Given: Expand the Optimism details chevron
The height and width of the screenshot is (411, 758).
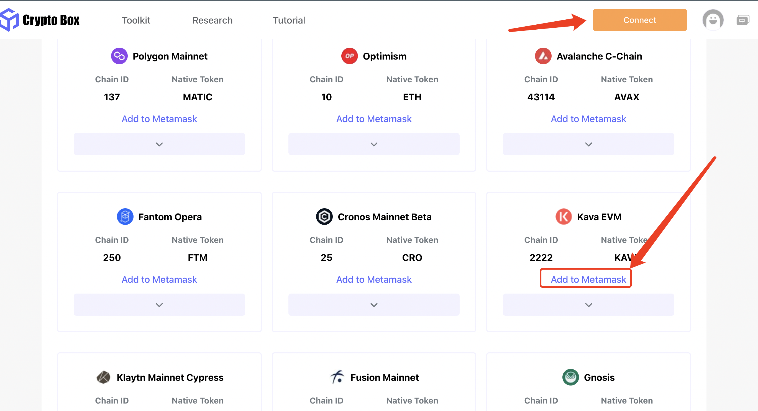Looking at the screenshot, I should [x=374, y=144].
